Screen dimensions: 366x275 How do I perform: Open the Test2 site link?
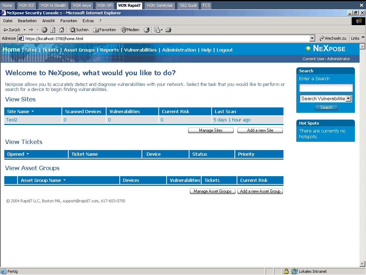pos(12,120)
